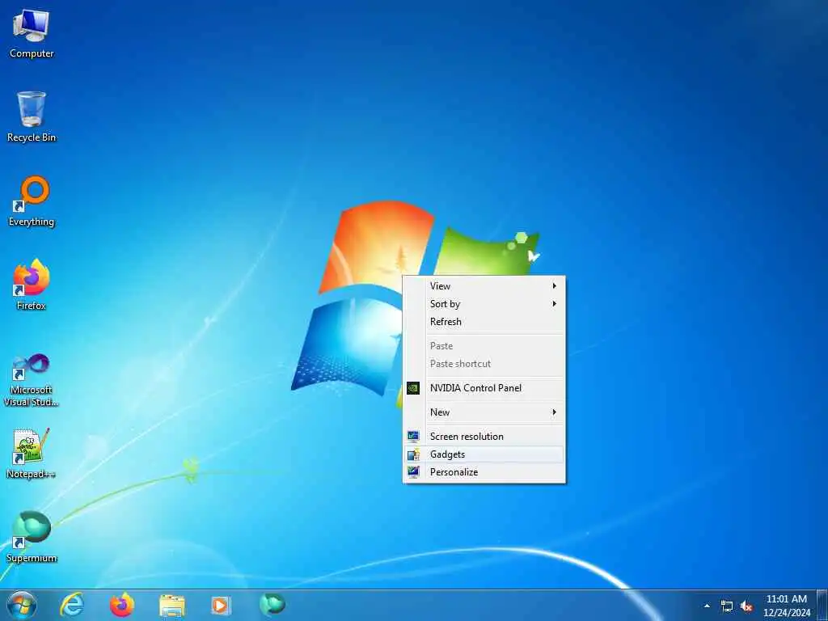Open the clock showing 11:01 AM

pos(787,606)
